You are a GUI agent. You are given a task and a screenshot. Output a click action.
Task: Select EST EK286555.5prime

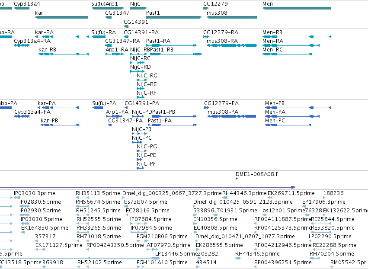click(197, 250)
